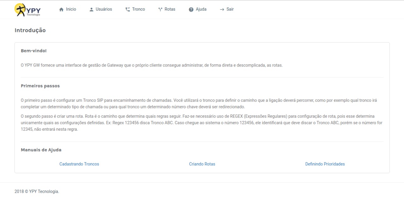Viewport: 404px width, 200px height.
Task: Click the arrow icon beside Sair
Action: [222, 9]
